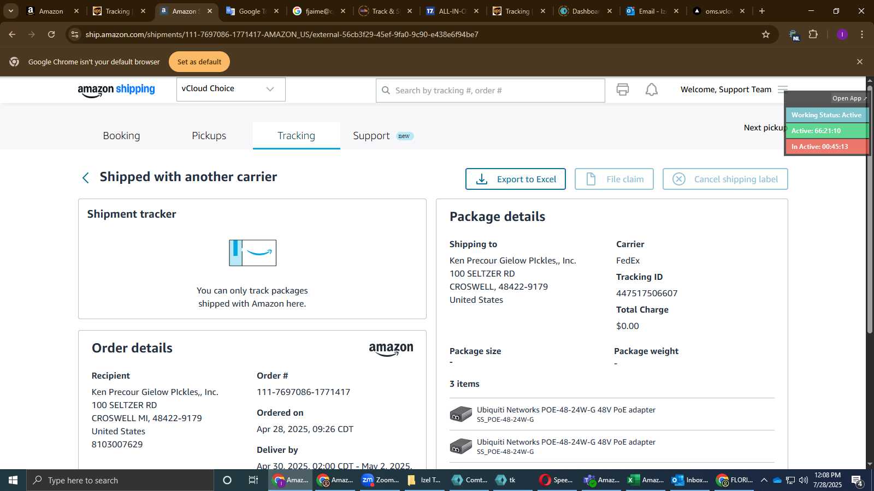Open Chrome three-dot menu
The height and width of the screenshot is (491, 874).
tap(862, 34)
